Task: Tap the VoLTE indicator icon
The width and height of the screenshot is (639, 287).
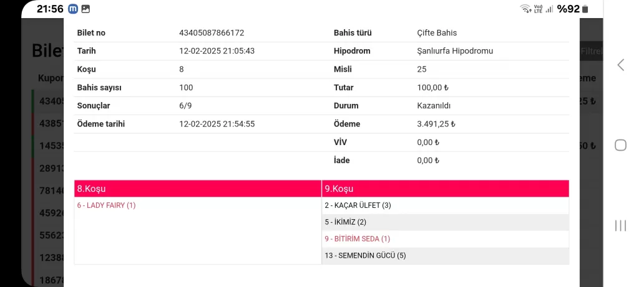Action: pyautogui.click(x=538, y=9)
